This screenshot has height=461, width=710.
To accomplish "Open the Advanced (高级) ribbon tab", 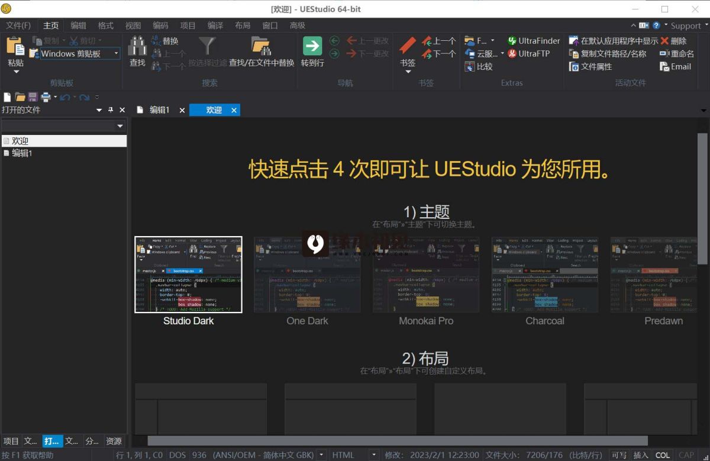I will (x=298, y=25).
